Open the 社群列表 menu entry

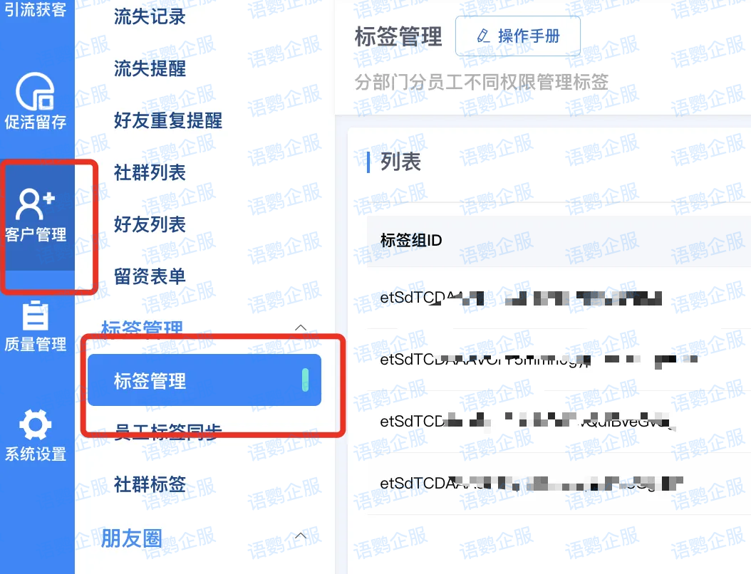click(150, 172)
